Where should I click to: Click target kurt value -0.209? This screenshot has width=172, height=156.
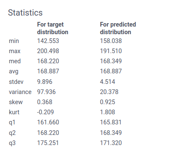(45, 112)
